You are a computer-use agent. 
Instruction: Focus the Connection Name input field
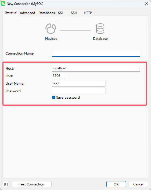[96, 53]
